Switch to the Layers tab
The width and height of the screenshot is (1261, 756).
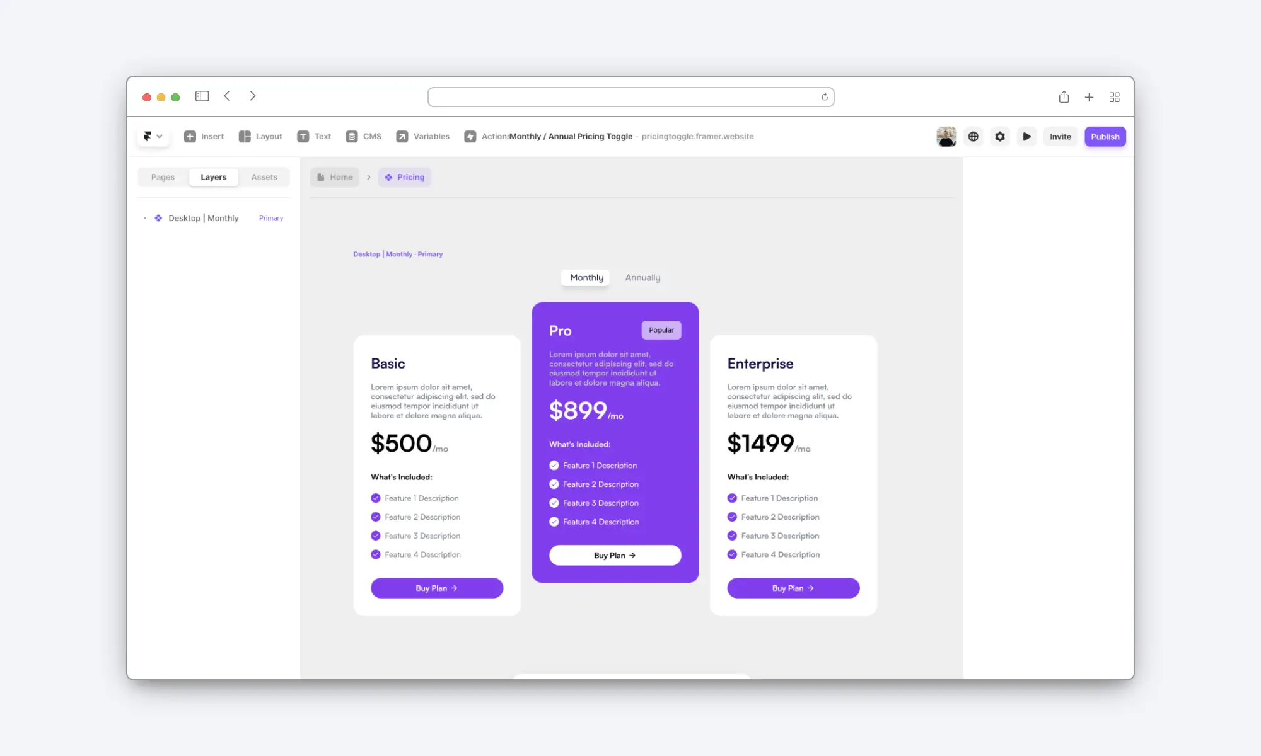(x=214, y=176)
